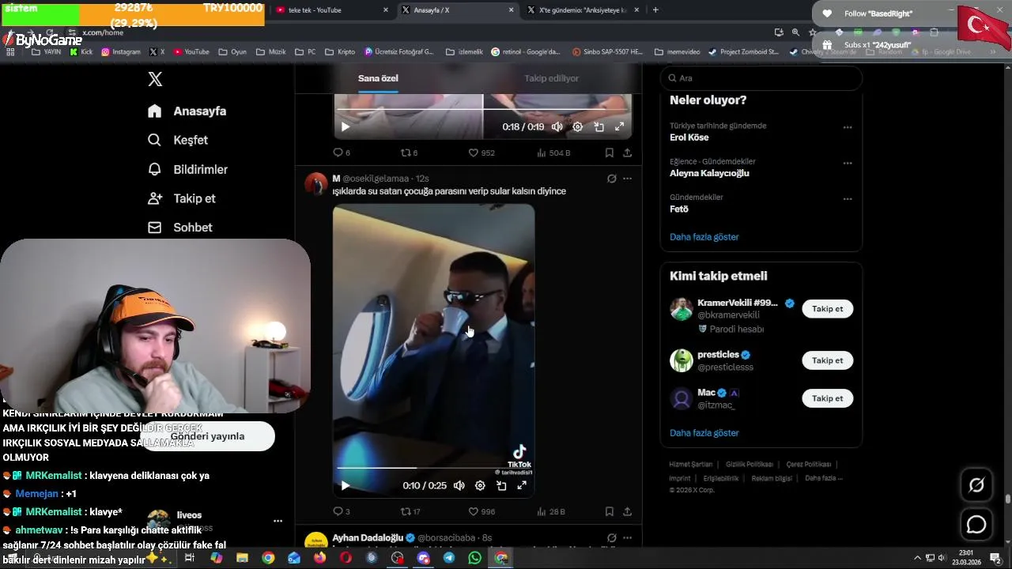Switch to the Sana özel tab
Screen dimensions: 1012x569
378,78
